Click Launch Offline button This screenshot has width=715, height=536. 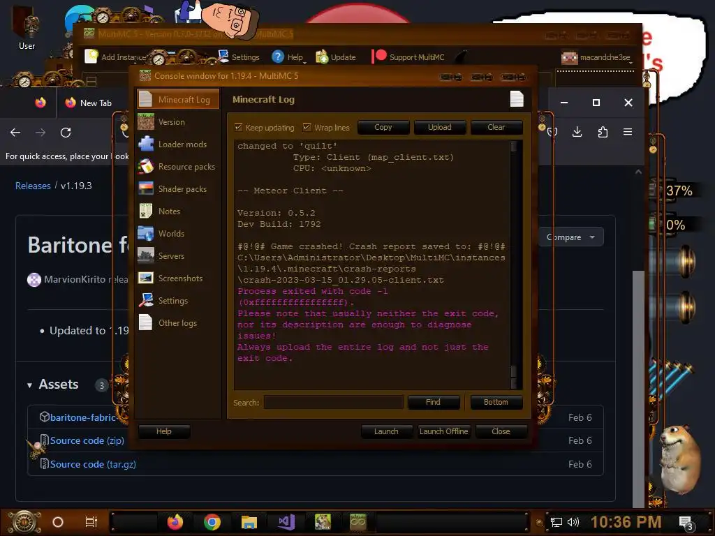443,431
